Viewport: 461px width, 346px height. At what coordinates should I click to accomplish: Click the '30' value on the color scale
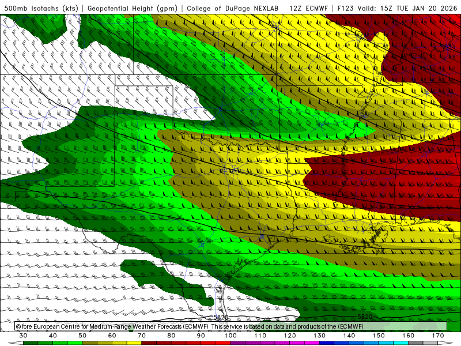pyautogui.click(x=23, y=336)
